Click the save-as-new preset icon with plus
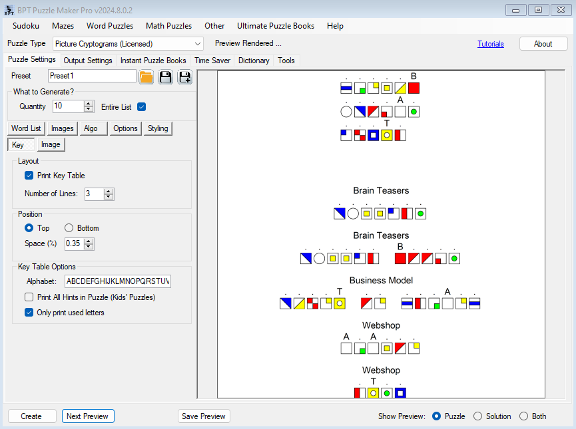Screen dimensions: 576x429 click(184, 76)
